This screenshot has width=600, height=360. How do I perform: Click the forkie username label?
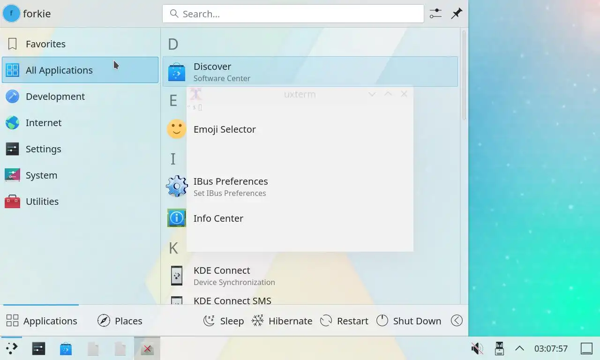click(x=37, y=14)
